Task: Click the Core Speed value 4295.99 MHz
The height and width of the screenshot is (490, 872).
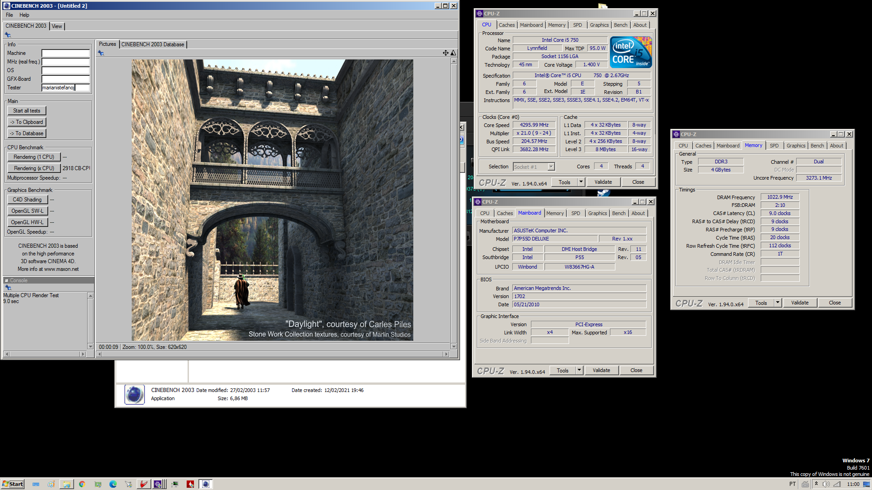Action: [534, 125]
